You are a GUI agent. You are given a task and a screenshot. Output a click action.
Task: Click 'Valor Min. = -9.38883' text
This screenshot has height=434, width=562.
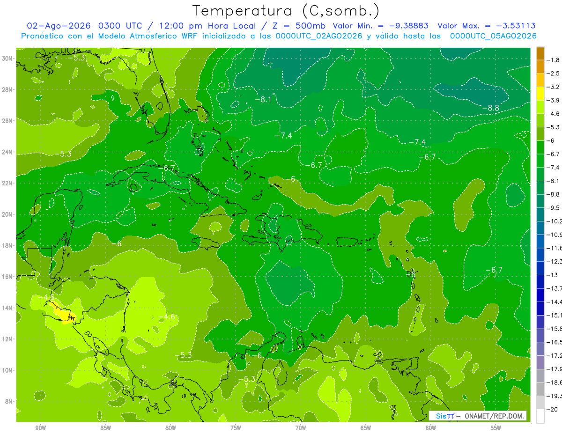coord(380,26)
